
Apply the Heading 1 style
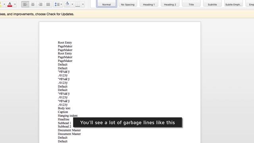[149, 4]
